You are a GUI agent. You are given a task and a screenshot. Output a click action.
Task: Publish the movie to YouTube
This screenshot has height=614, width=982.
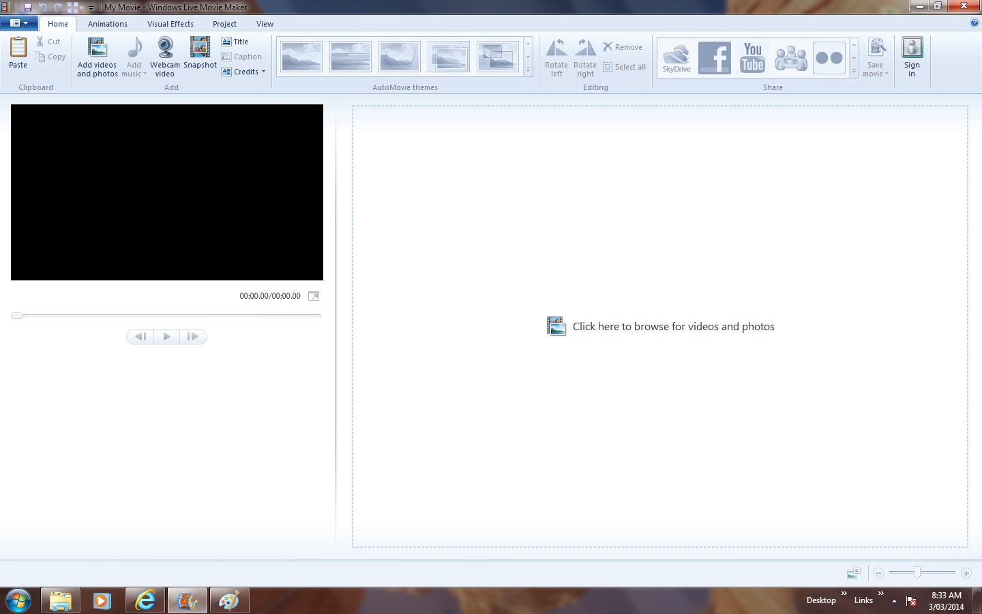(752, 58)
